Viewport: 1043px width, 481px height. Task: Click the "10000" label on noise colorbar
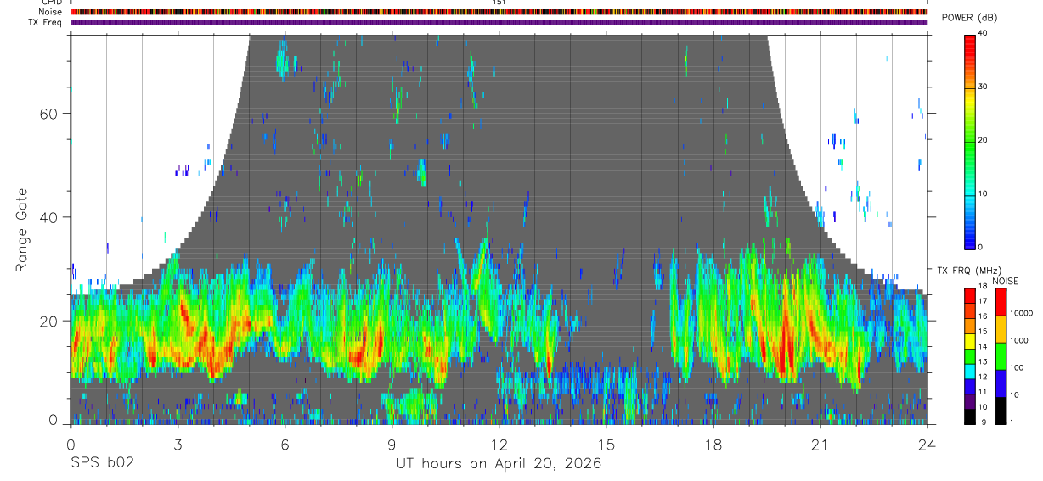click(1023, 313)
